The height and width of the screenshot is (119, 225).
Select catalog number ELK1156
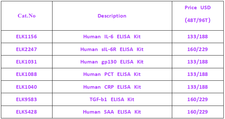point(26,37)
